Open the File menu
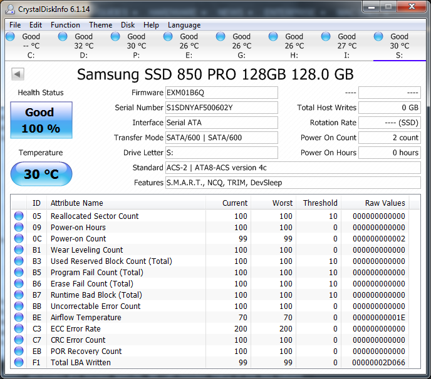 coord(15,25)
